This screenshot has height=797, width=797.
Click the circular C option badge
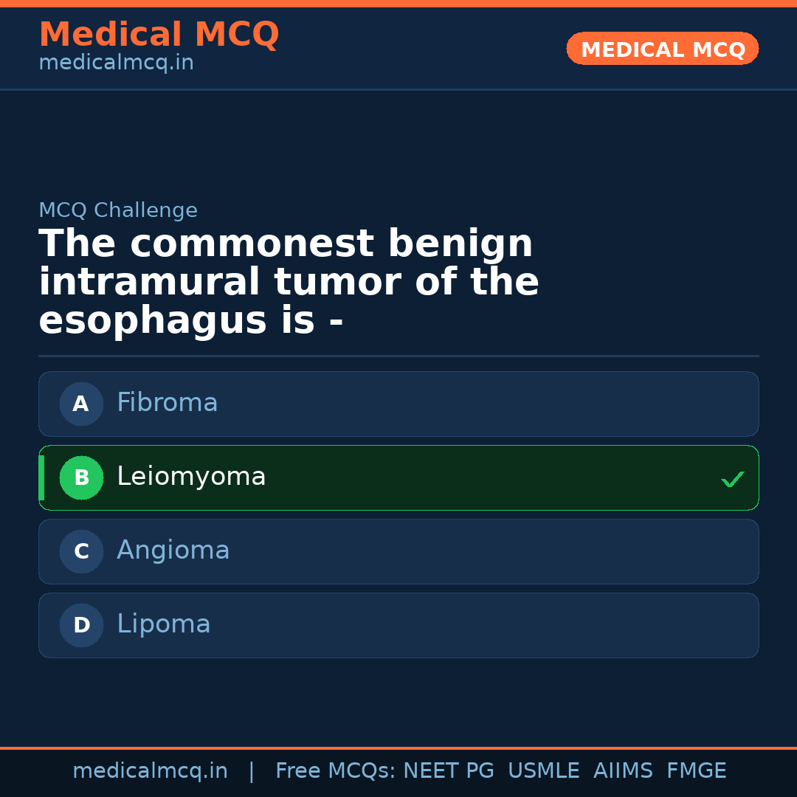tap(81, 551)
